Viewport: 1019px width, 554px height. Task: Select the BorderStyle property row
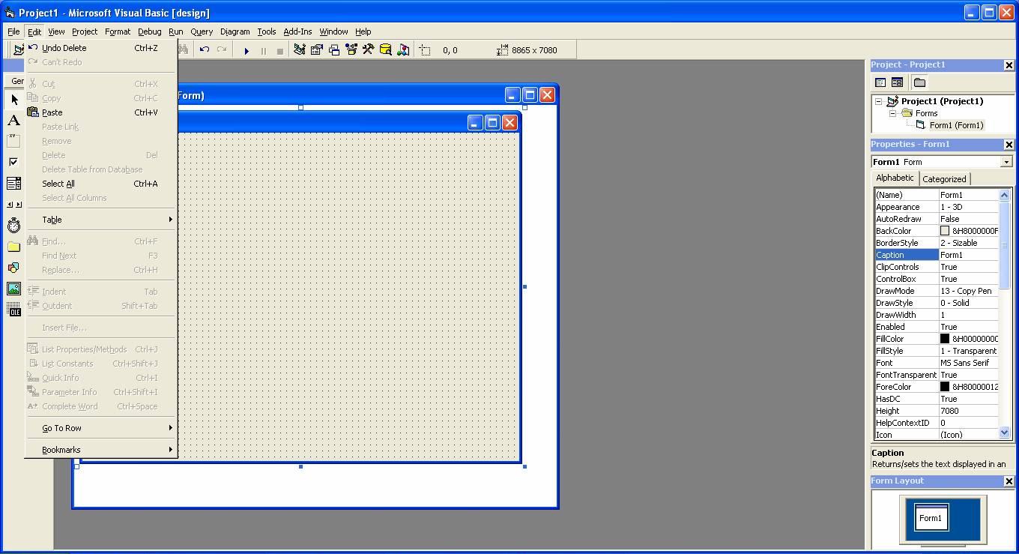click(937, 243)
